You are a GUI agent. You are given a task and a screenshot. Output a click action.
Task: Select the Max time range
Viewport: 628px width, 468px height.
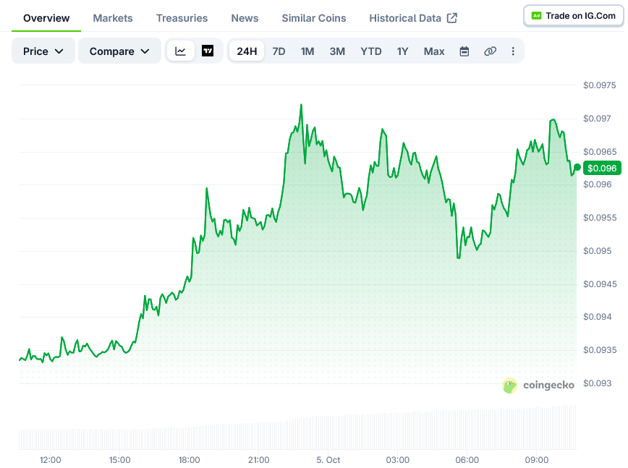[x=434, y=51]
